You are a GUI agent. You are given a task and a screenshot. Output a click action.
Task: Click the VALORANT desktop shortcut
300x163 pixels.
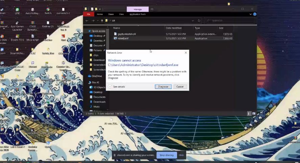point(32,131)
